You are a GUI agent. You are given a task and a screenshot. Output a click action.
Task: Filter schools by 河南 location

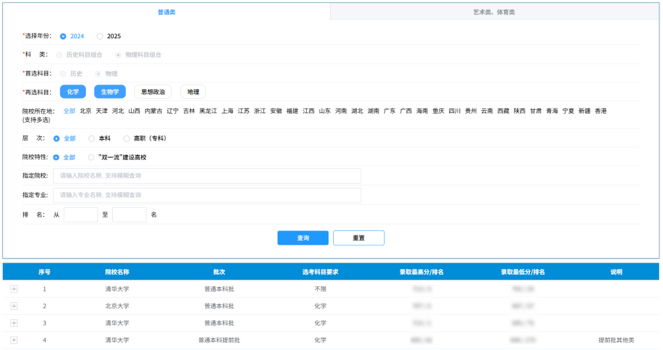coord(340,111)
